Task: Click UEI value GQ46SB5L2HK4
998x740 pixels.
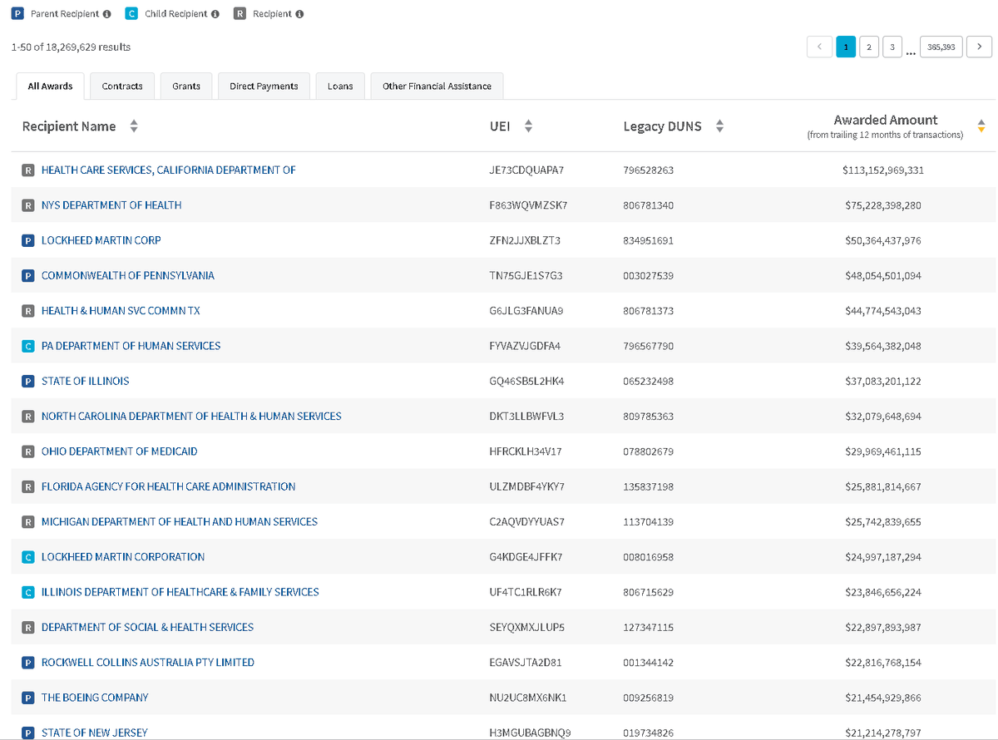Action: pyautogui.click(x=527, y=381)
